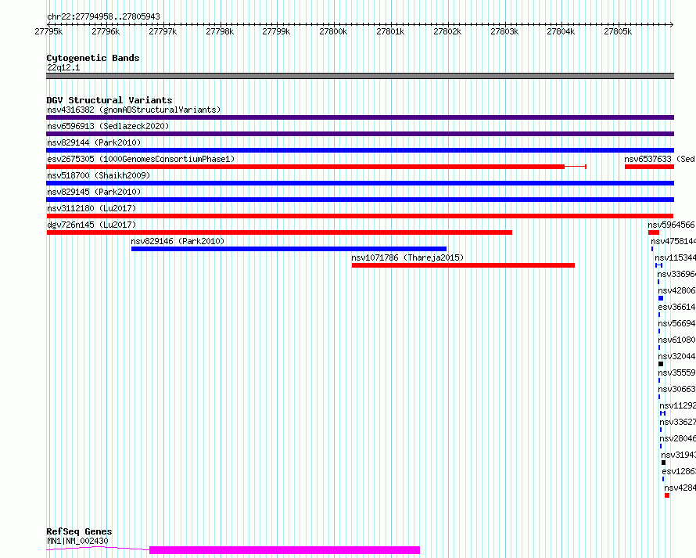Viewport: 696px width, 558px height.
Task: Click the 27797k mark on the ruler
Action: click(x=163, y=31)
